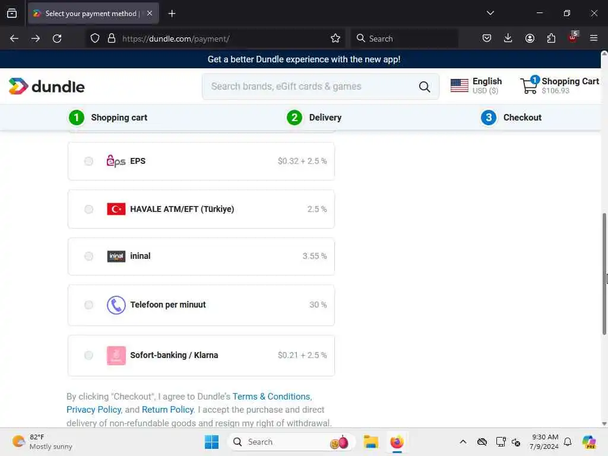Go back with the browser back arrow

coord(14,39)
